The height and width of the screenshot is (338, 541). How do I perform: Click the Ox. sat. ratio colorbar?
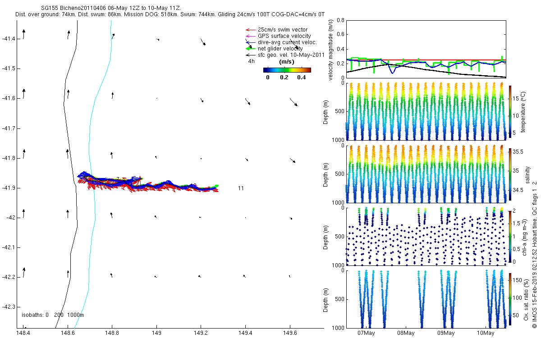click(510, 298)
